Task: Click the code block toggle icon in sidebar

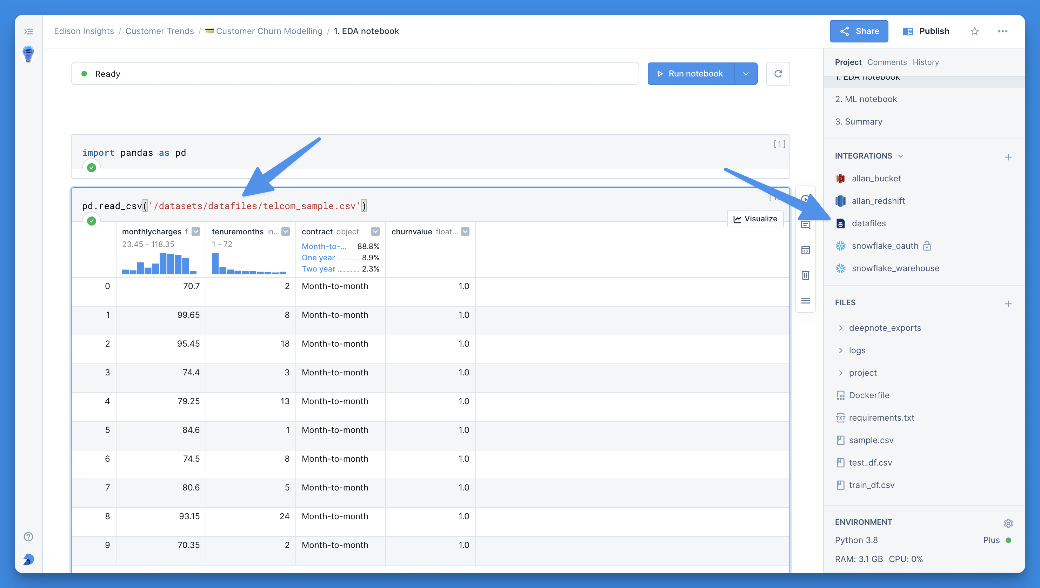Action: click(x=805, y=250)
